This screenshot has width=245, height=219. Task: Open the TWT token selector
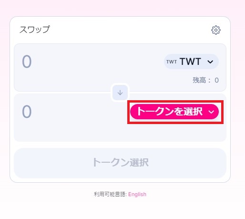coord(191,62)
